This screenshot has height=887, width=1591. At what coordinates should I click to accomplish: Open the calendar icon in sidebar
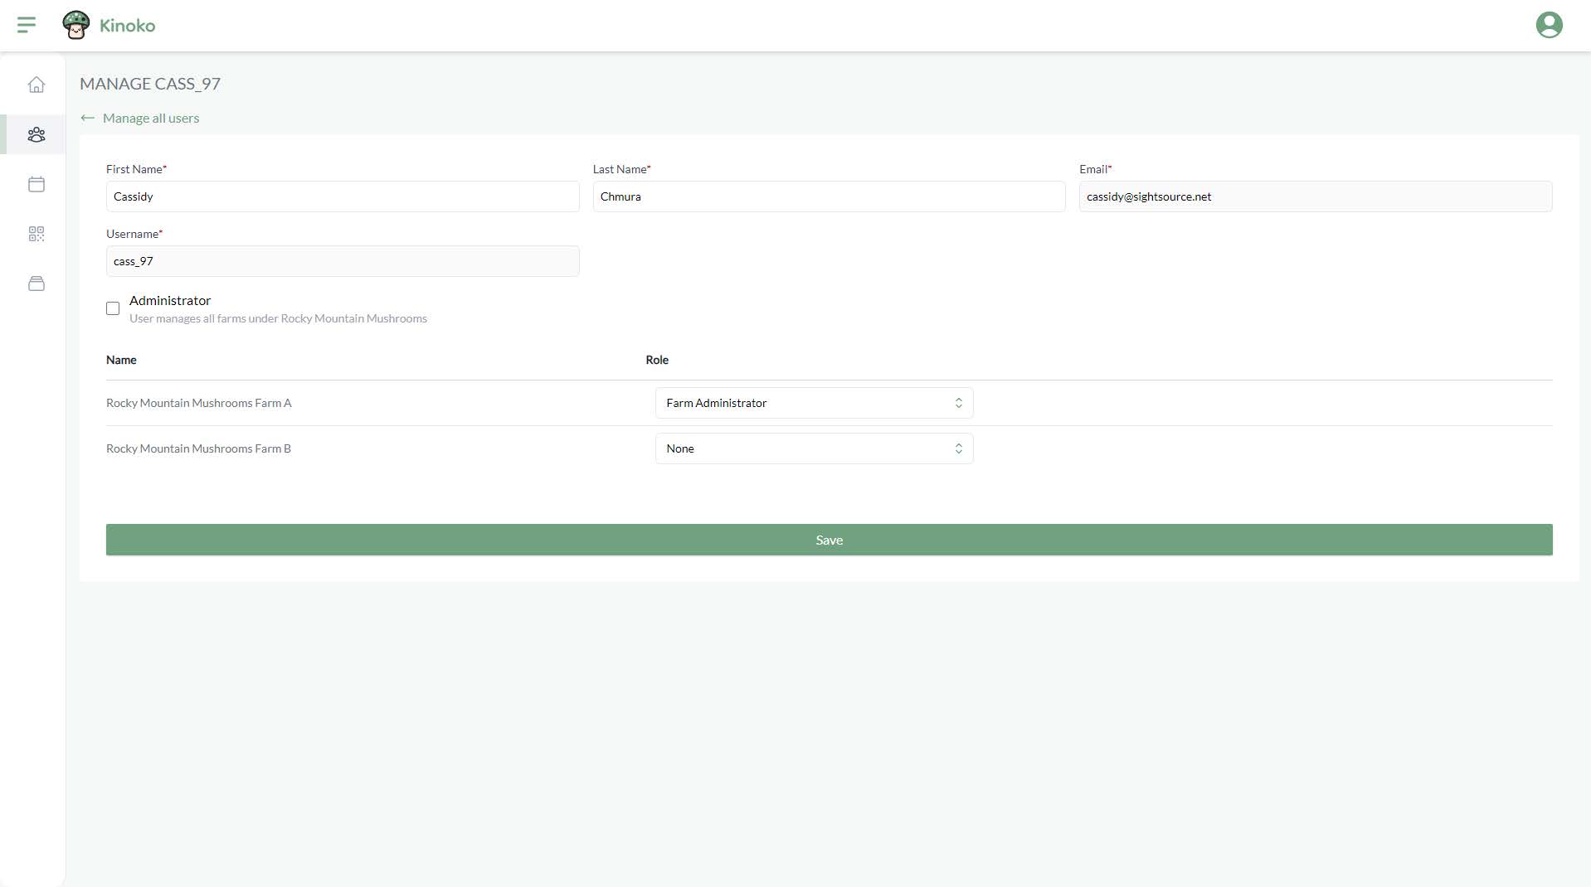[x=36, y=184]
